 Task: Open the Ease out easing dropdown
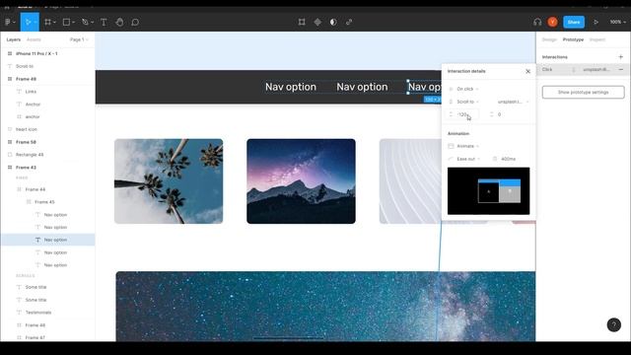[468, 159]
